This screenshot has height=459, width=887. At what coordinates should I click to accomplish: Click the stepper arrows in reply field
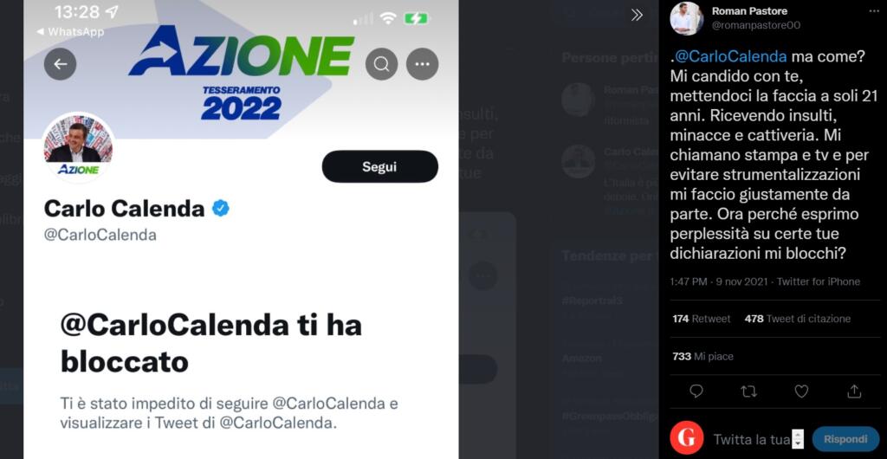[x=798, y=439]
